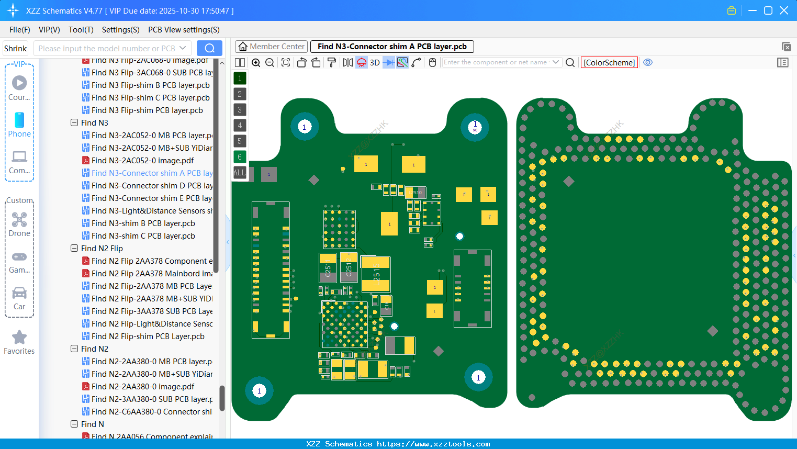Select the rotate left toolbar icon
The image size is (797, 449).
point(302,62)
